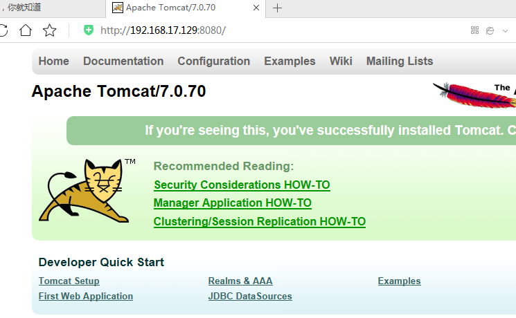Open the Documentation navigation item

(x=123, y=61)
